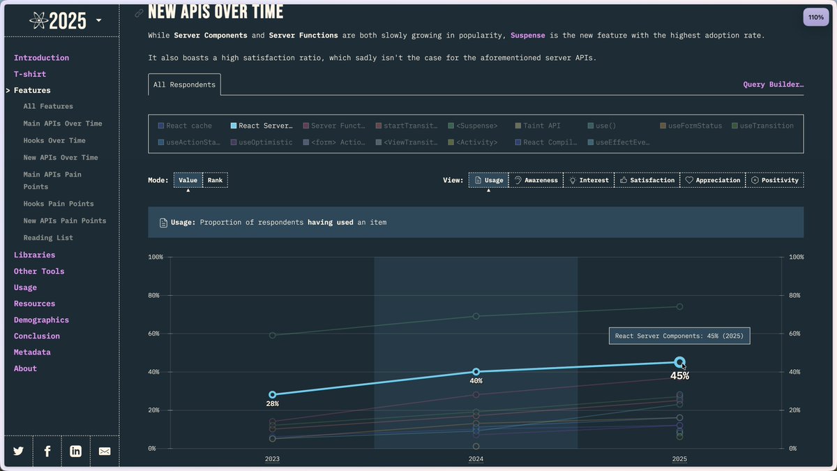Screen dimensions: 837x471
Task: Open Hooks Pain Points sub-page
Action: point(59,204)
